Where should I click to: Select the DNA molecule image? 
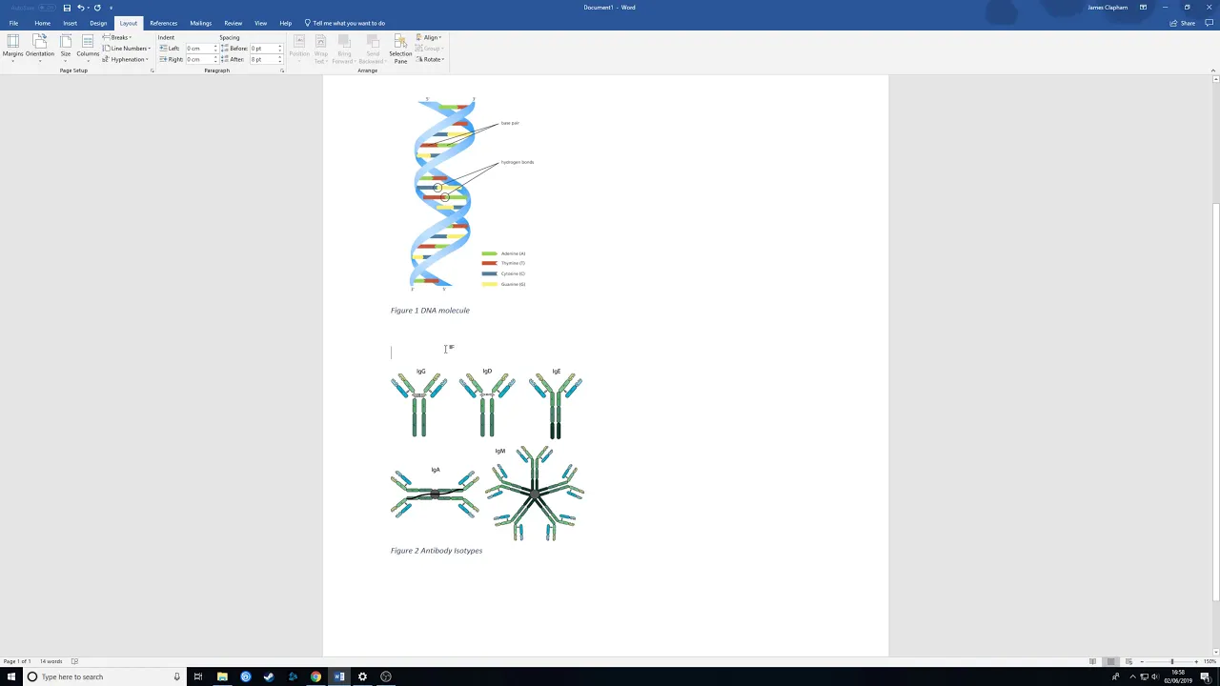click(474, 193)
